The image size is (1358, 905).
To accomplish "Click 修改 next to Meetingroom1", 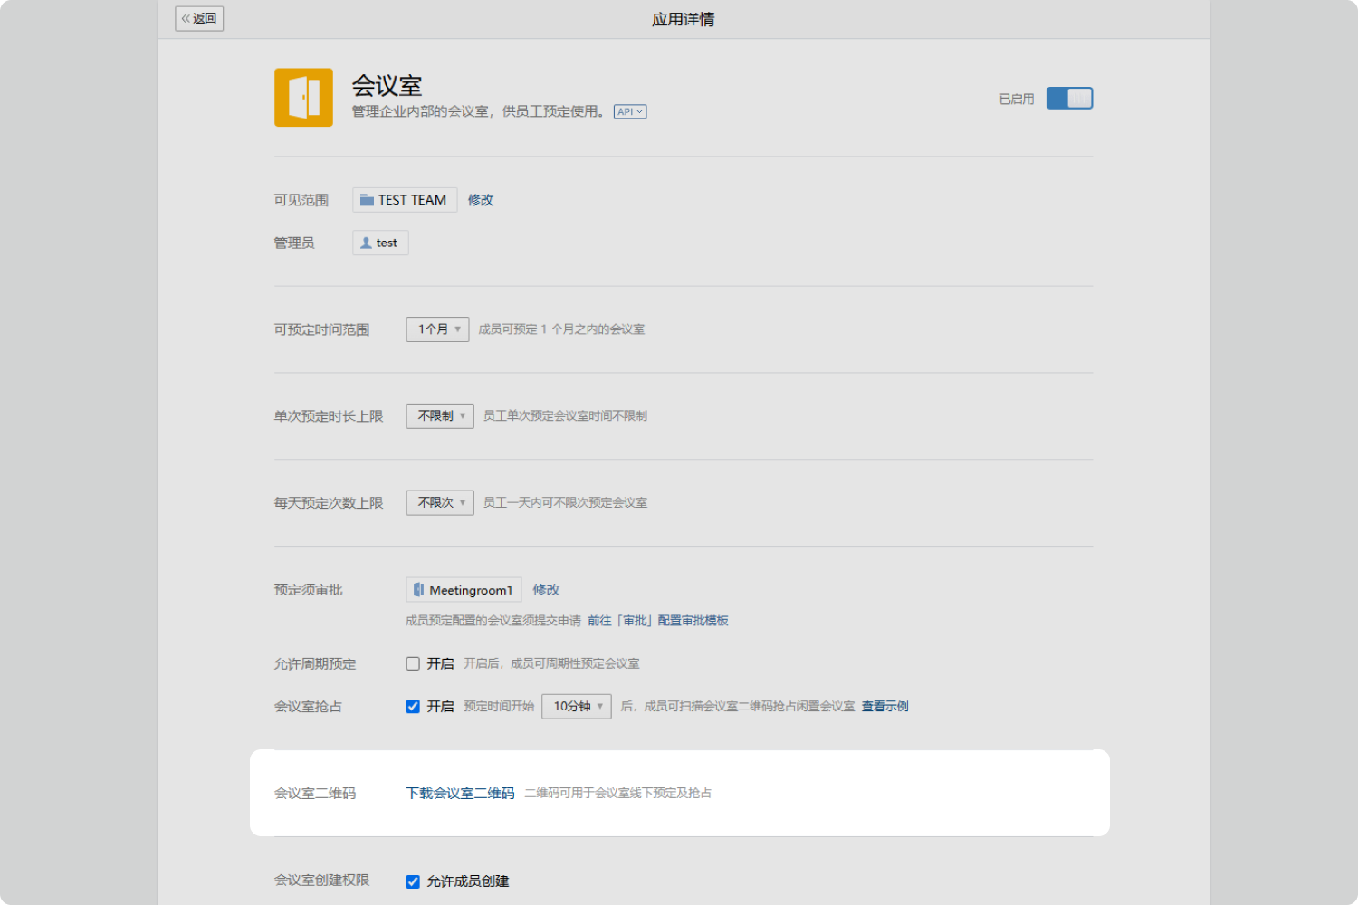I will click(546, 590).
